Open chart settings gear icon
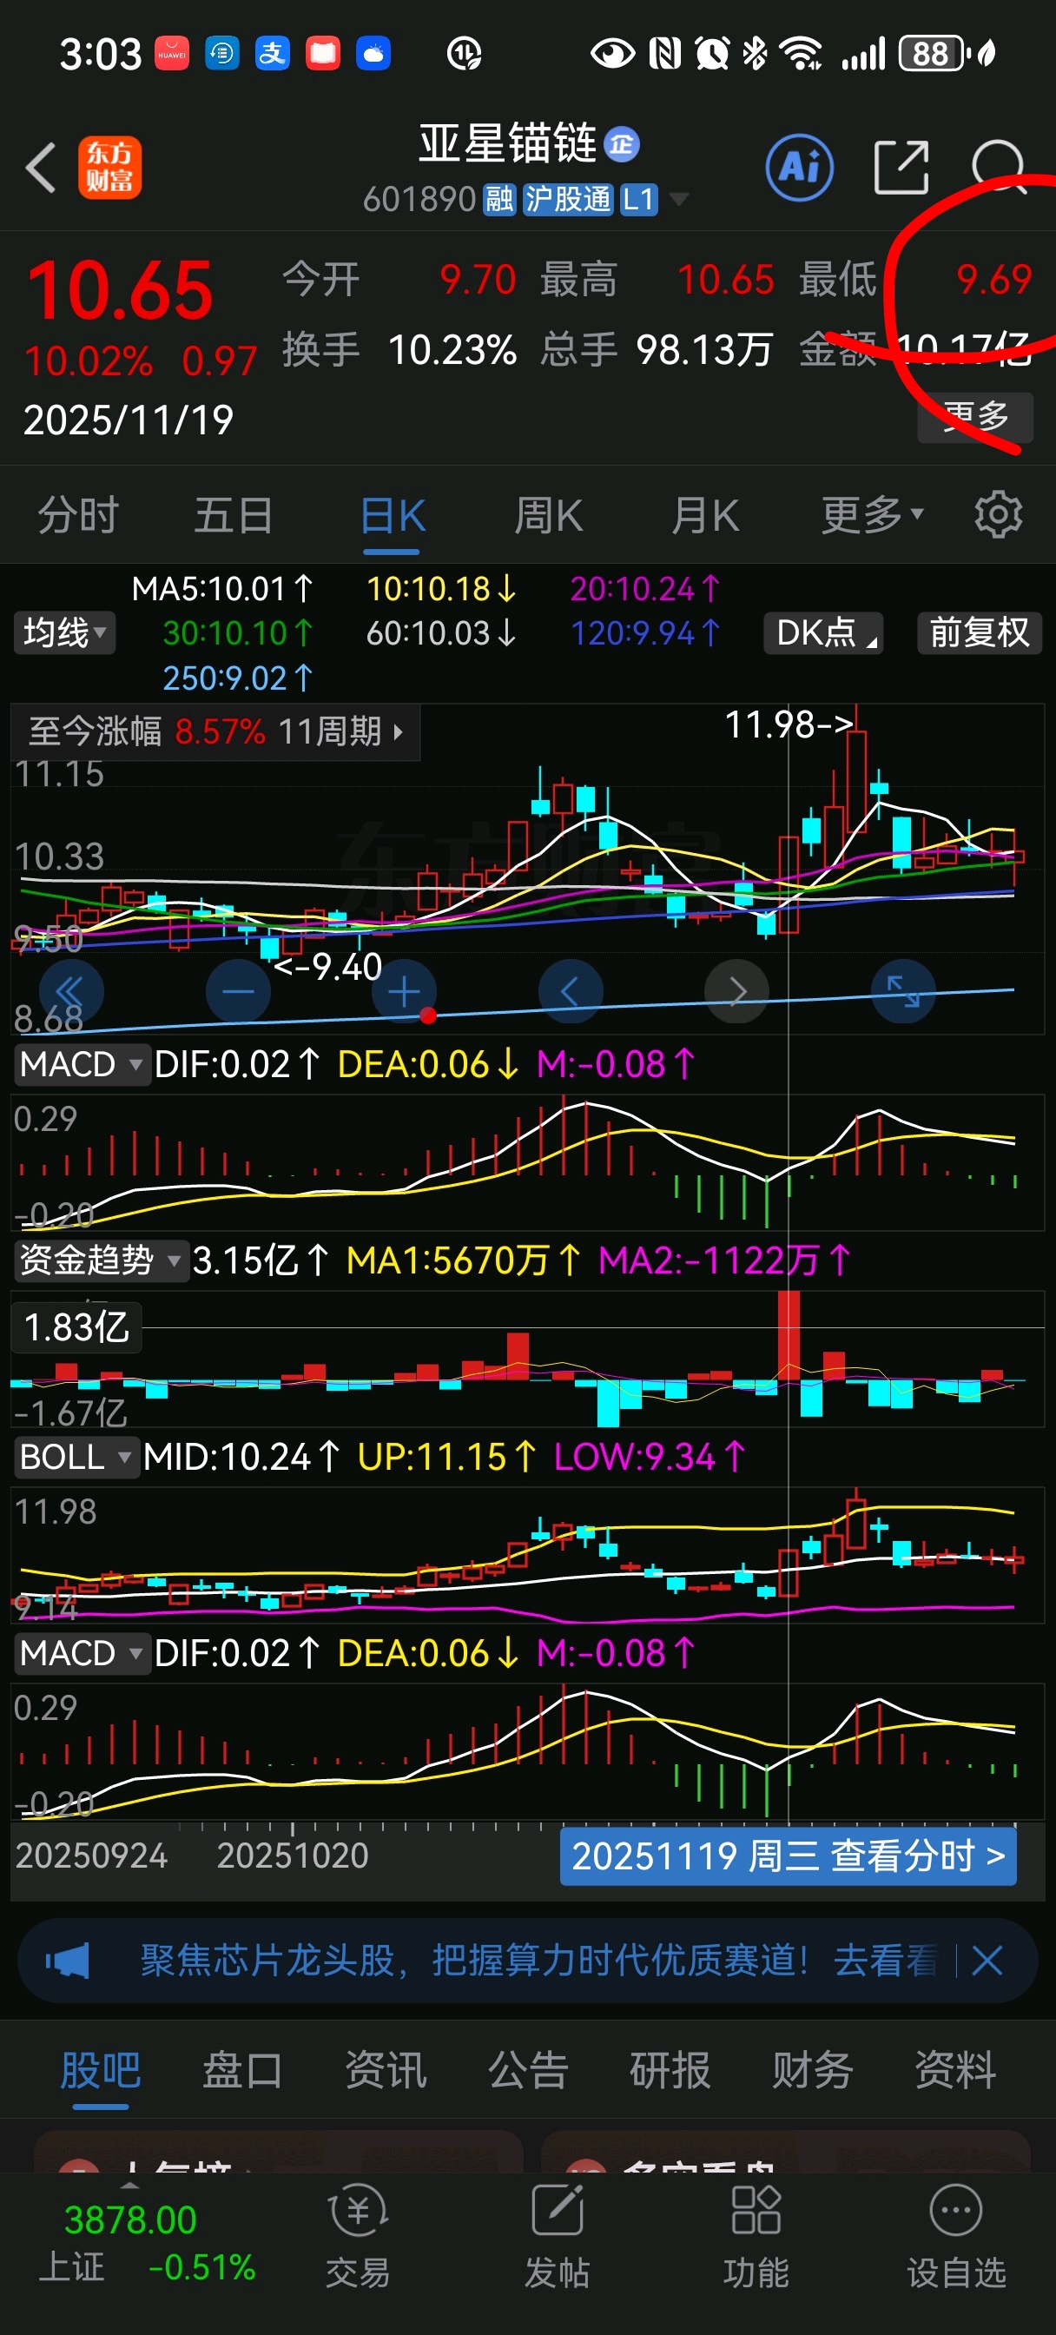The height and width of the screenshot is (2335, 1056). pos(998,515)
